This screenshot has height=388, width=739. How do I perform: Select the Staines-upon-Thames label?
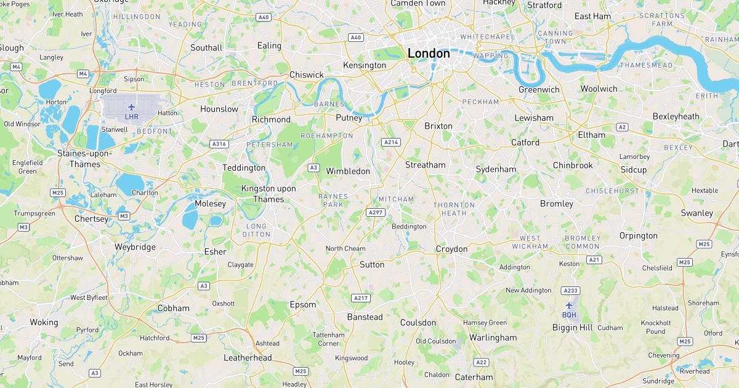click(79, 158)
